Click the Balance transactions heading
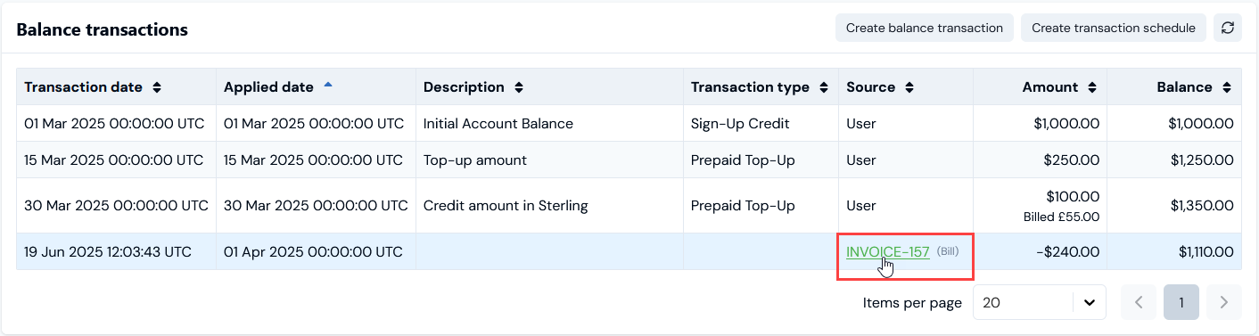The image size is (1259, 336). point(103,29)
